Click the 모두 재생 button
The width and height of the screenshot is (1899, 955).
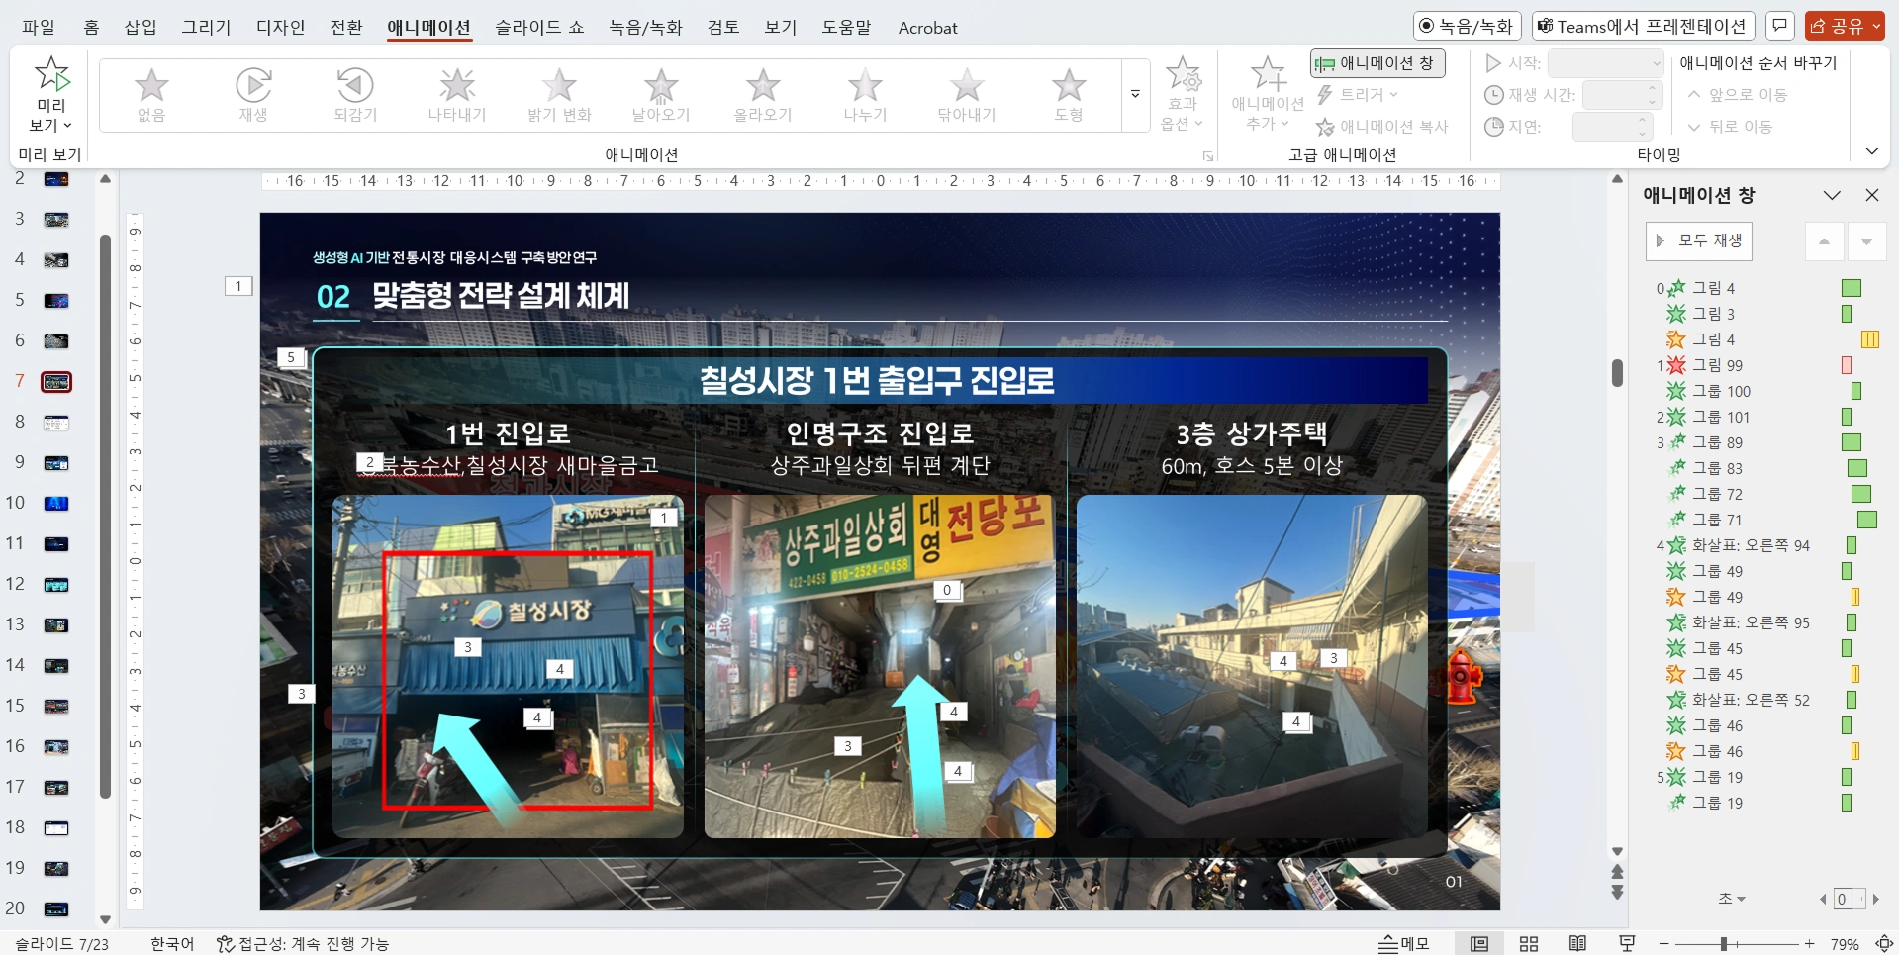(1699, 240)
